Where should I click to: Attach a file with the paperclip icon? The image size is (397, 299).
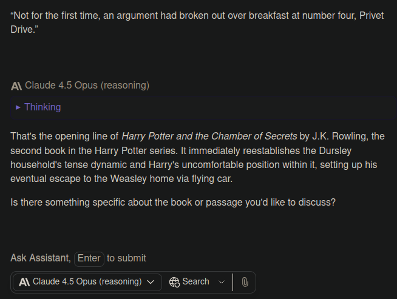(245, 282)
